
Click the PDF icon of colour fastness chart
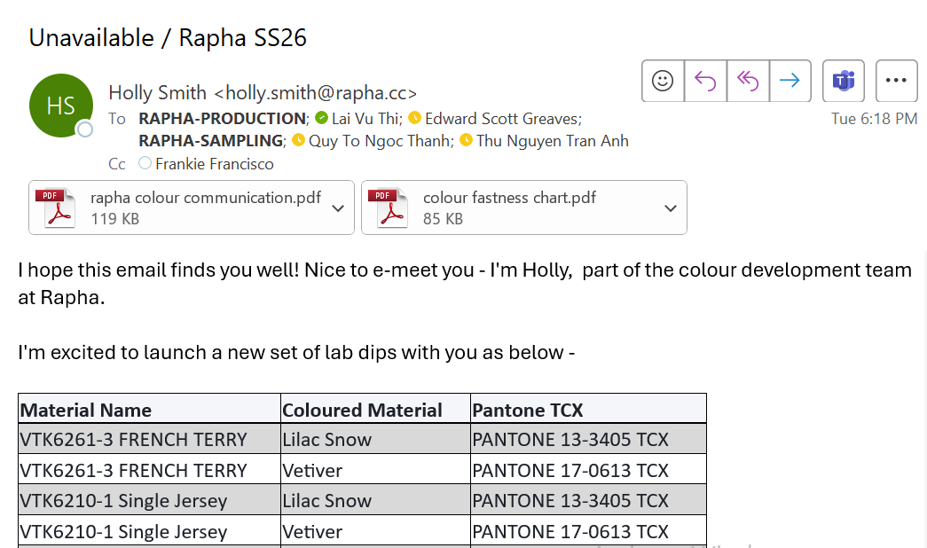pos(388,207)
